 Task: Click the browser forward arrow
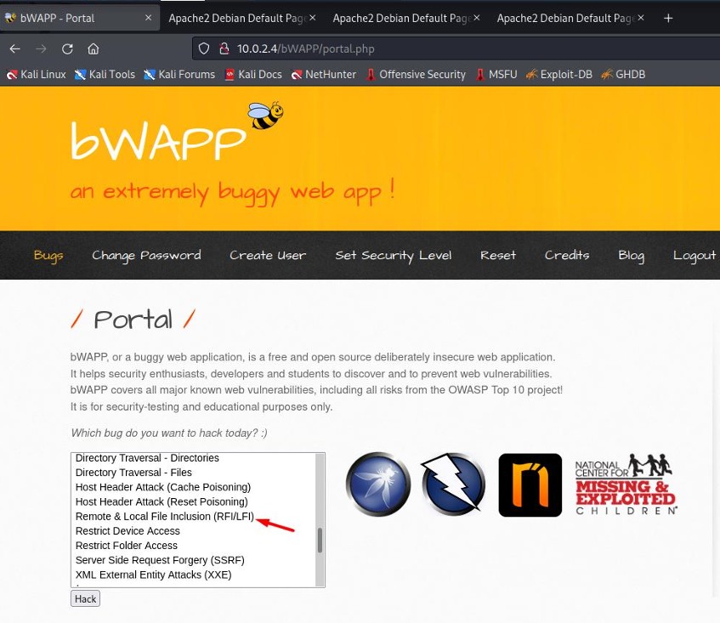[x=42, y=48]
